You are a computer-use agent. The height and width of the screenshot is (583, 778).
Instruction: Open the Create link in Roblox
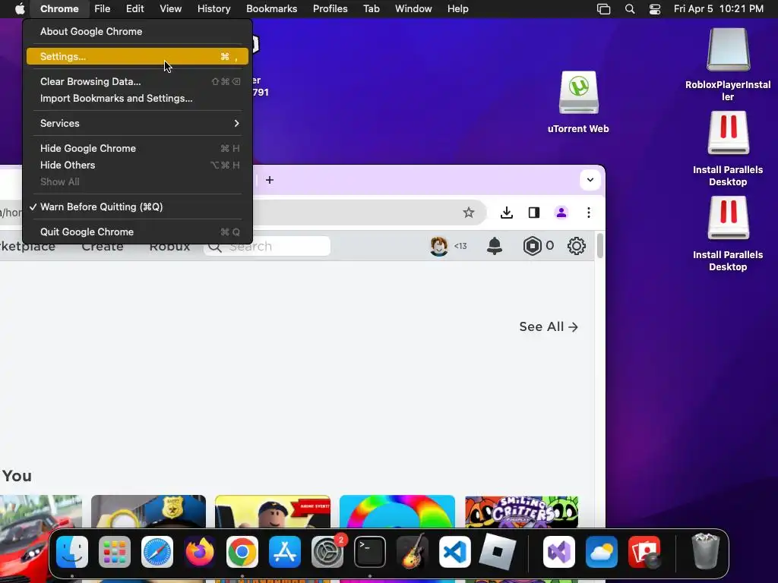click(x=103, y=247)
